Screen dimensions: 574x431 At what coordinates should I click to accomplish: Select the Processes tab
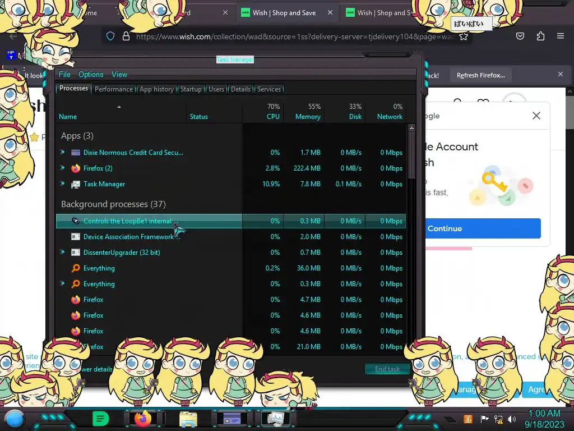73,88
